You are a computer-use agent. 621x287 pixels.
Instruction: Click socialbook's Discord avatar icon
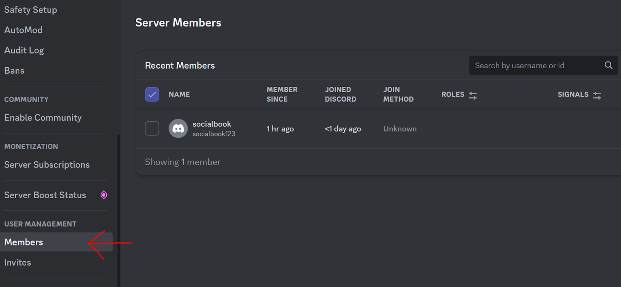coord(178,128)
